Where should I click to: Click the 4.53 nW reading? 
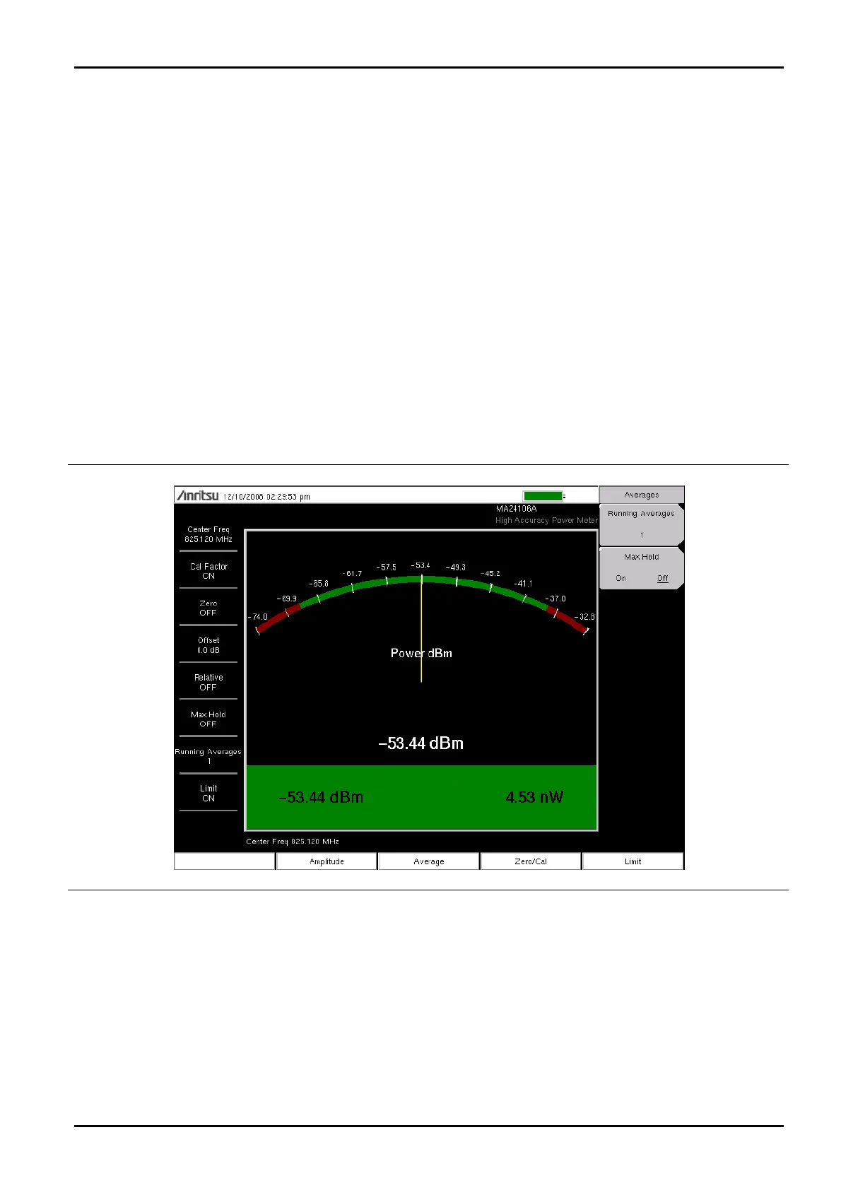[534, 798]
